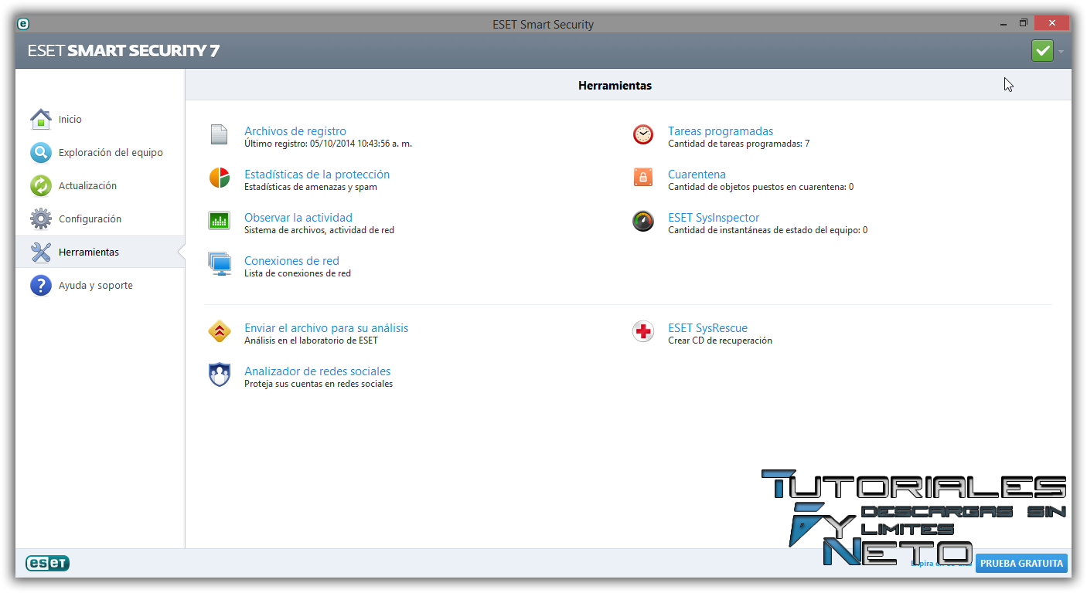The image size is (1087, 593).
Task: Click the Herramientas page header title
Action: (x=615, y=86)
